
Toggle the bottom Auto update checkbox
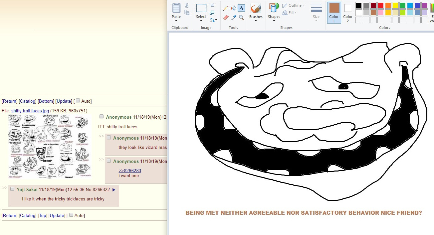[x=71, y=215]
